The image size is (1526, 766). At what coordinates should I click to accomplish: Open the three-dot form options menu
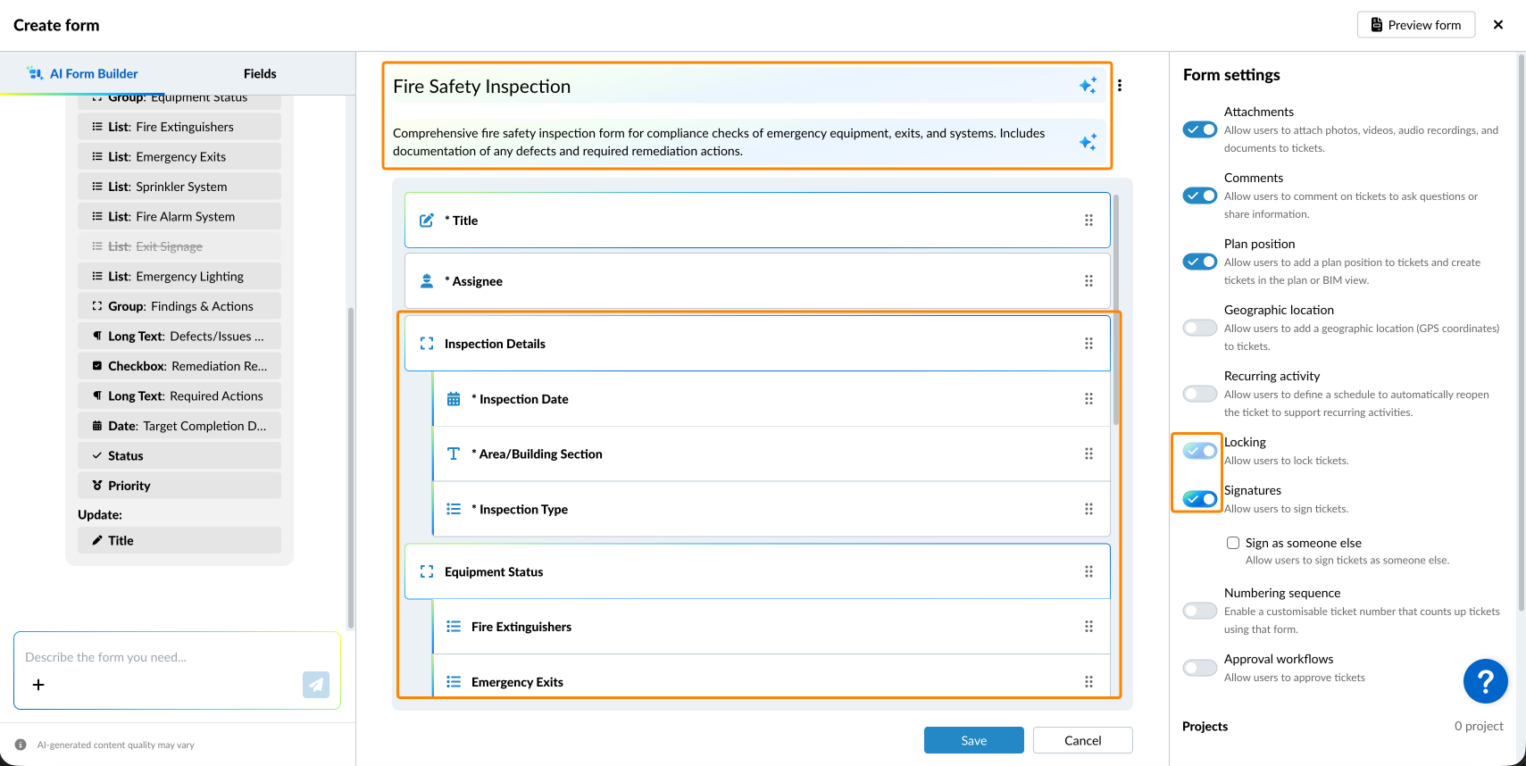[x=1120, y=86]
